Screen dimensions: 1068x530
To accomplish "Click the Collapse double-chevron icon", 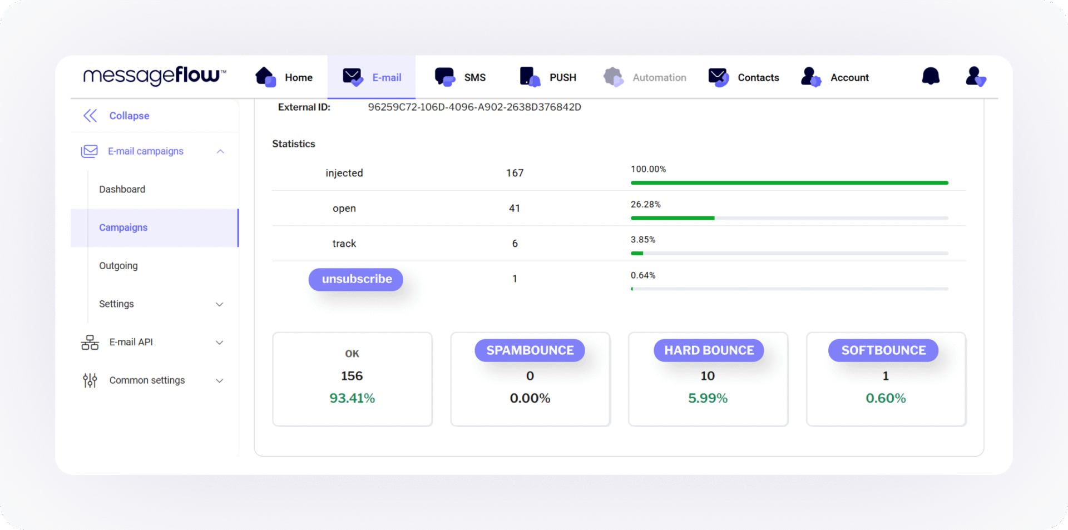I will 90,116.
